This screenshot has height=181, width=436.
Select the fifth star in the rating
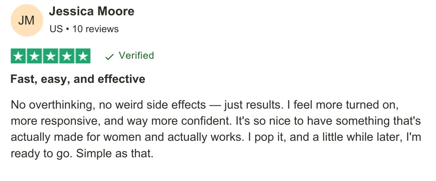click(83, 56)
